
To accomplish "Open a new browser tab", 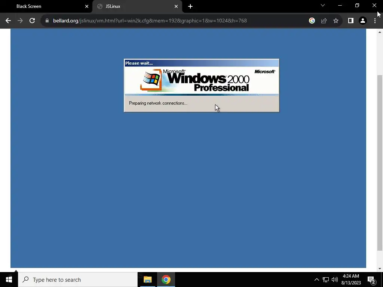I will pos(190,6).
